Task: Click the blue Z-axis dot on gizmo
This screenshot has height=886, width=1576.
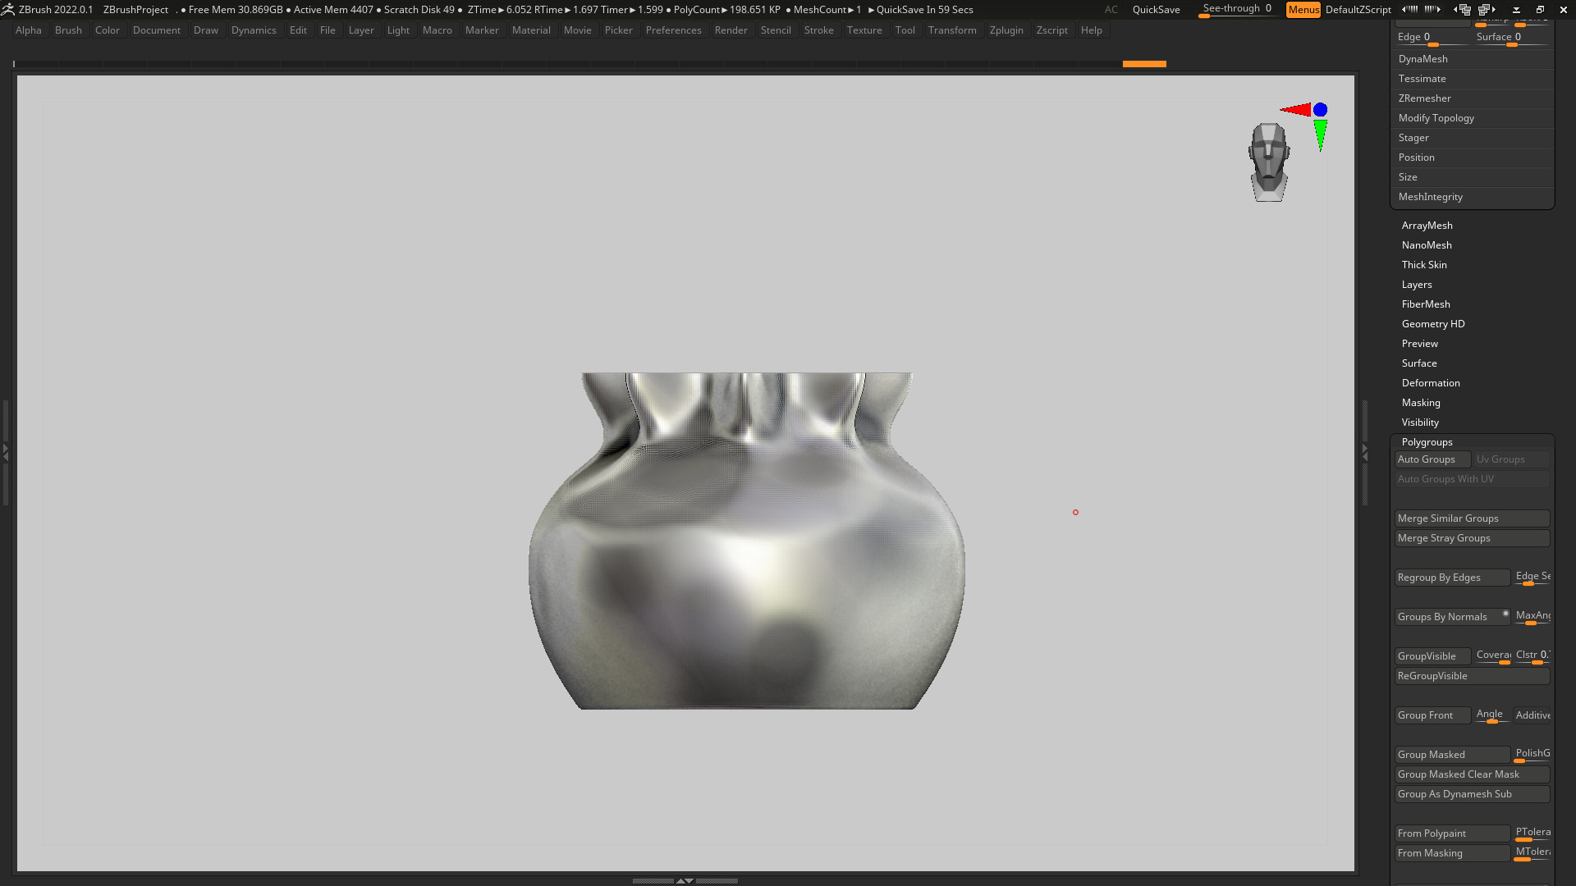Action: (1320, 109)
